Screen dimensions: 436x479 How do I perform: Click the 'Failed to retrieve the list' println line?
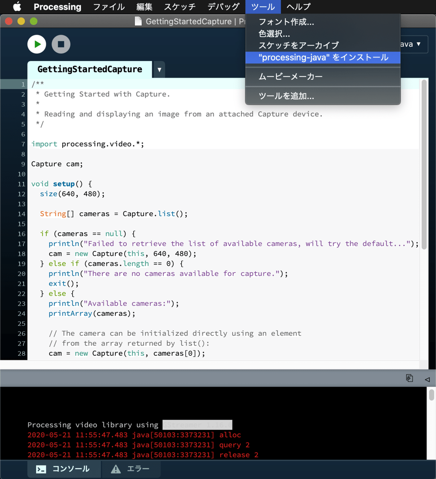(x=234, y=244)
